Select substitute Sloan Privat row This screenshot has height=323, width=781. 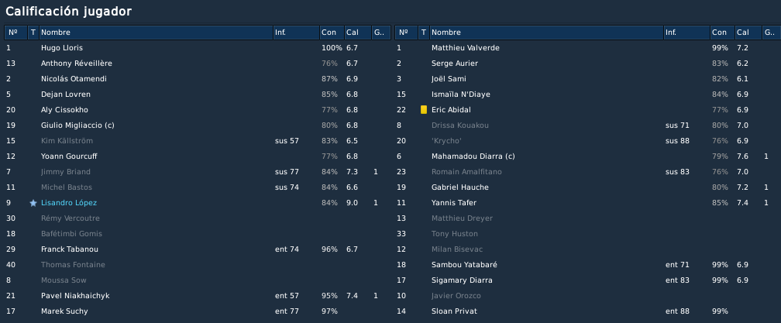click(x=588, y=311)
